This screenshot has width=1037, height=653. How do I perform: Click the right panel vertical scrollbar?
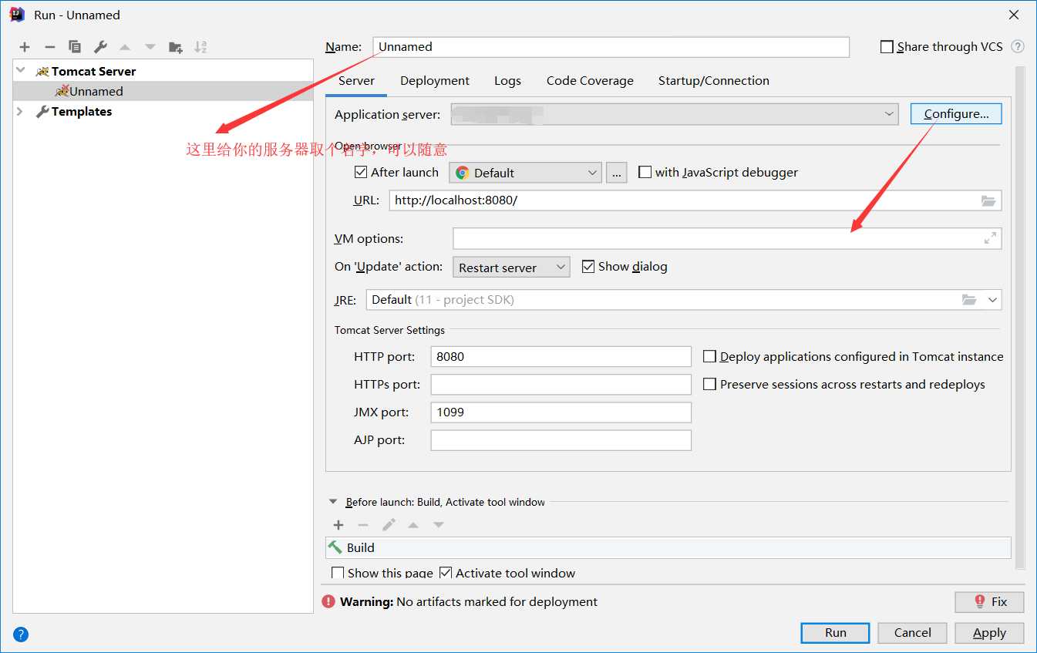[x=1020, y=318]
